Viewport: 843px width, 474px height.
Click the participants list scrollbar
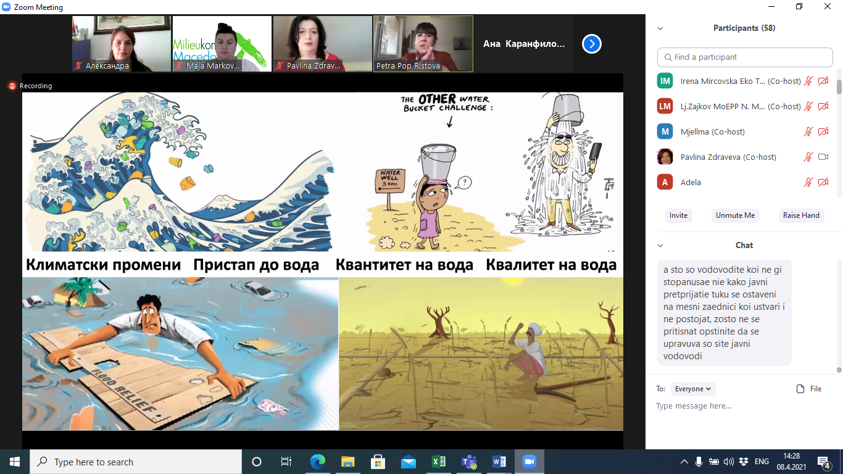point(839,87)
